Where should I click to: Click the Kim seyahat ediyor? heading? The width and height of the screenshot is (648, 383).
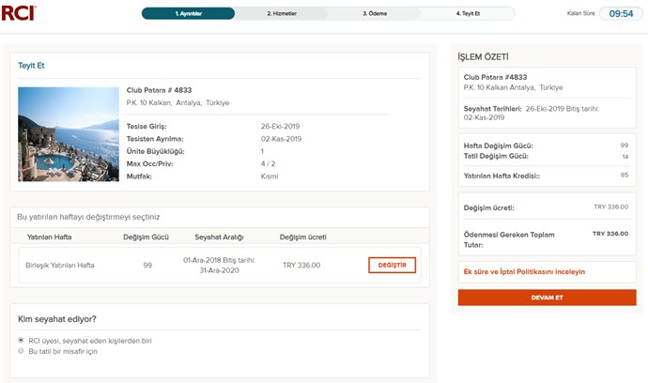57,319
